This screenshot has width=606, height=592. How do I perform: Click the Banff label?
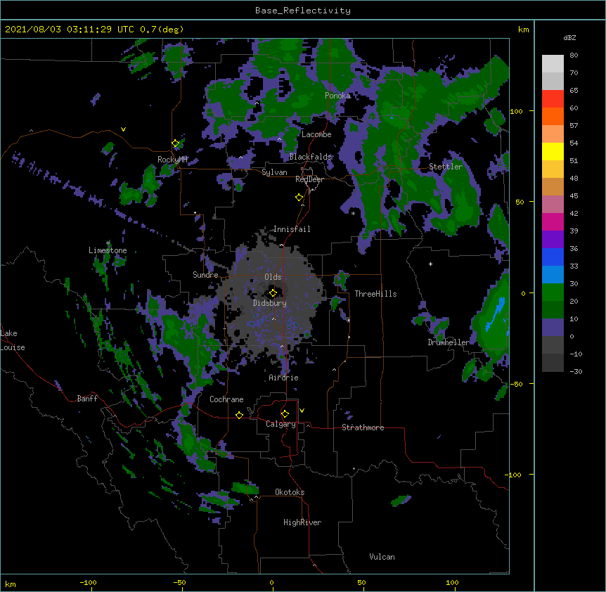click(x=87, y=399)
